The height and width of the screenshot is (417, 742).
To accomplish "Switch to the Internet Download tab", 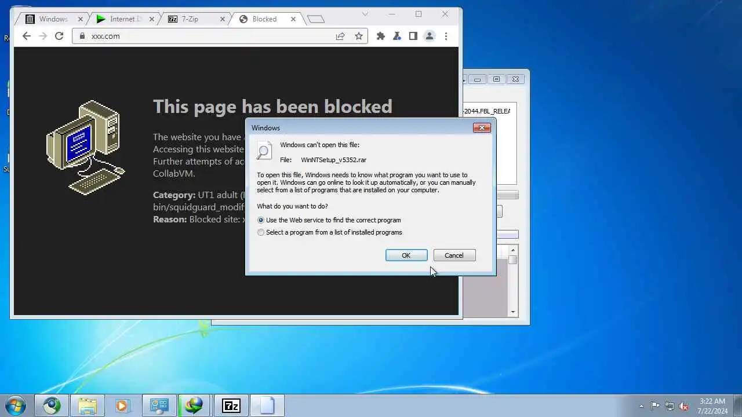I will tap(126, 19).
